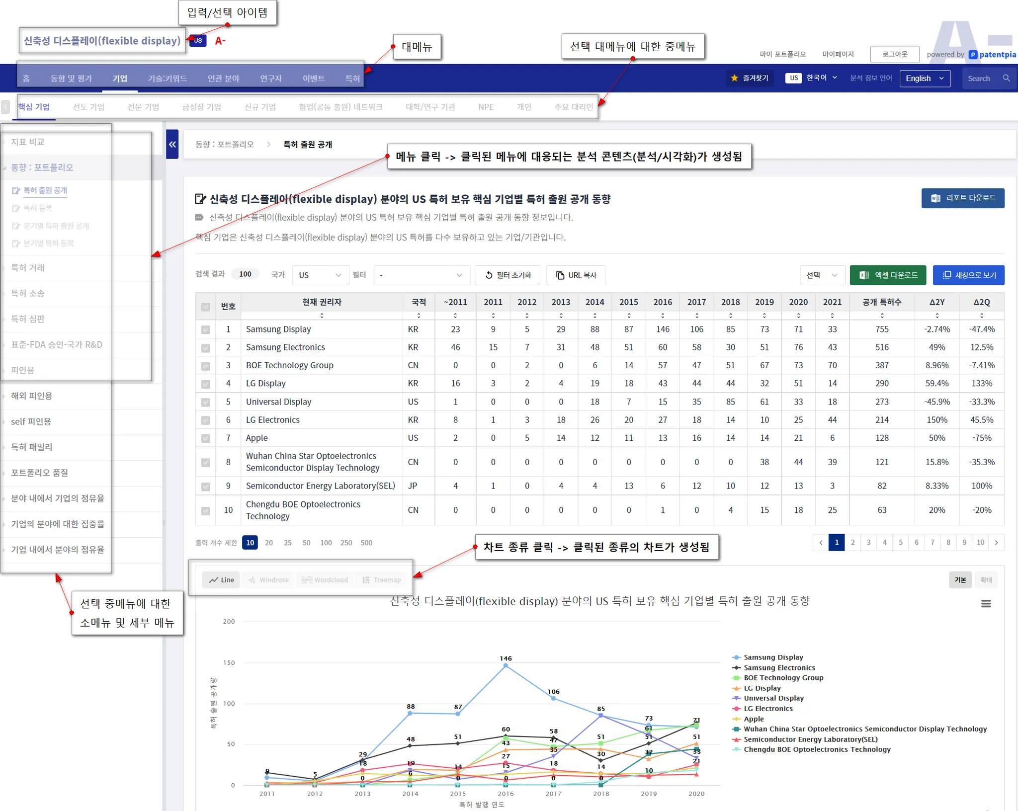Open the 국가 US country dropdown
1018x811 pixels.
(320, 275)
